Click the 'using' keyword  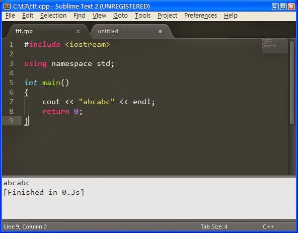coord(36,64)
